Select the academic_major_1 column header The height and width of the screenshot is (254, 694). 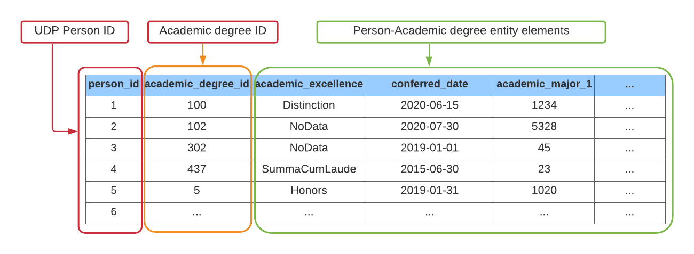544,84
